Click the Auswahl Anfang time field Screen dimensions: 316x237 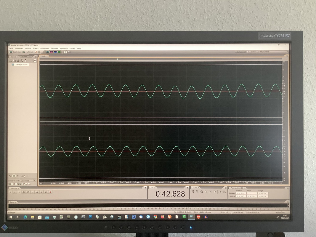[241, 193]
